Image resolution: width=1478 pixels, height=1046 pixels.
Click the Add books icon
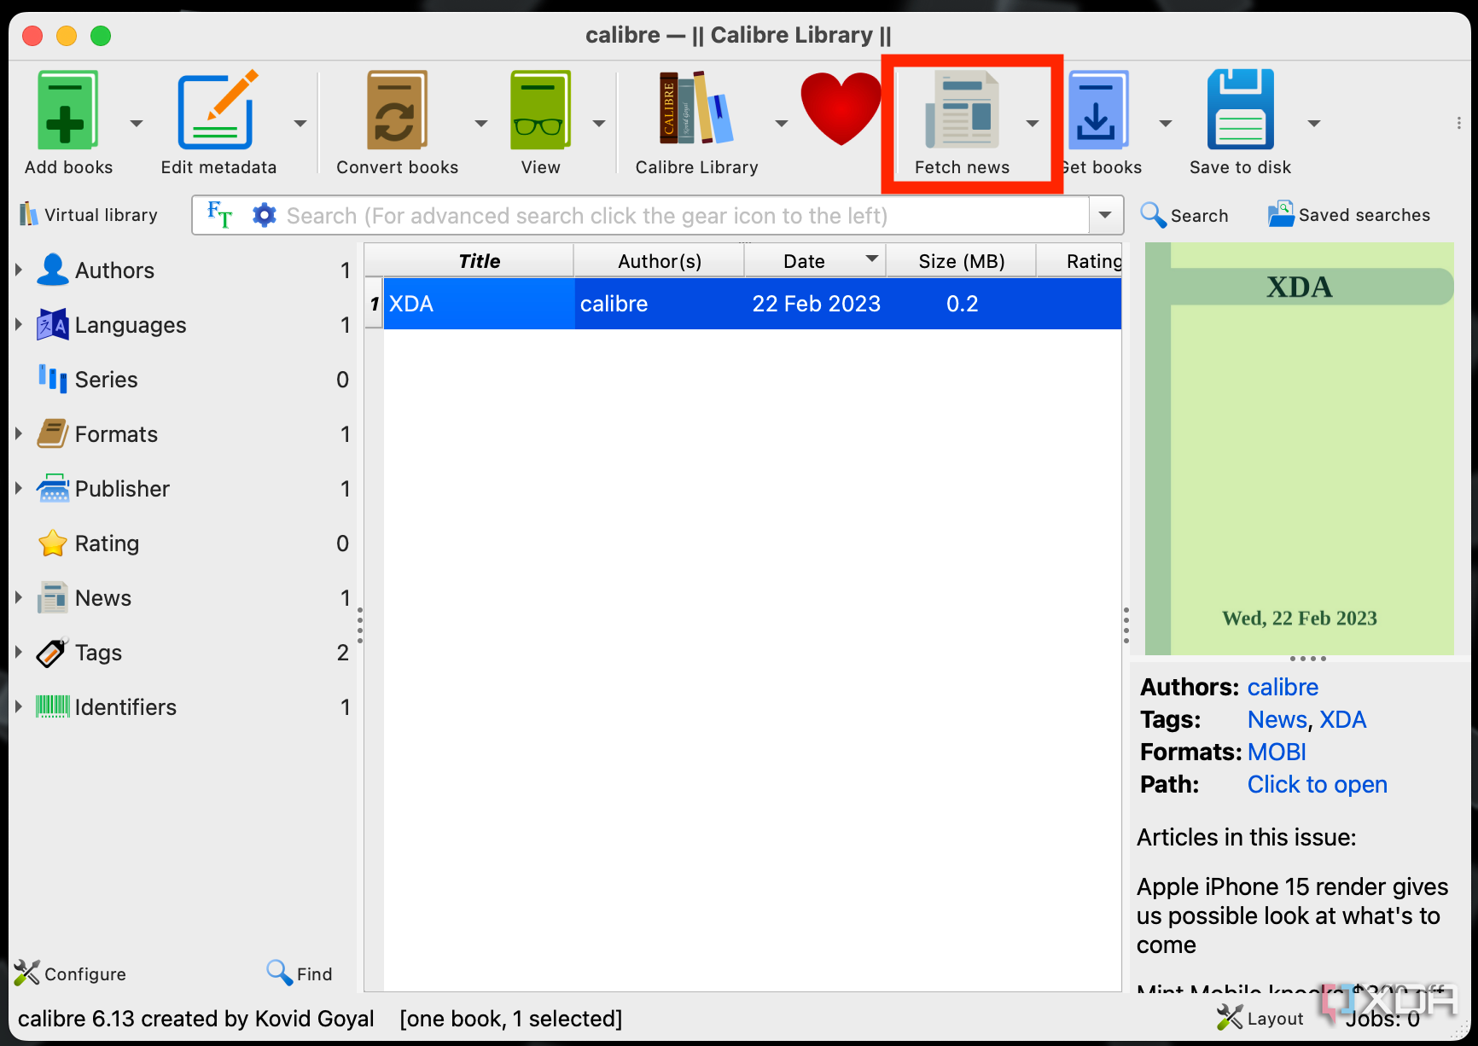tap(68, 111)
